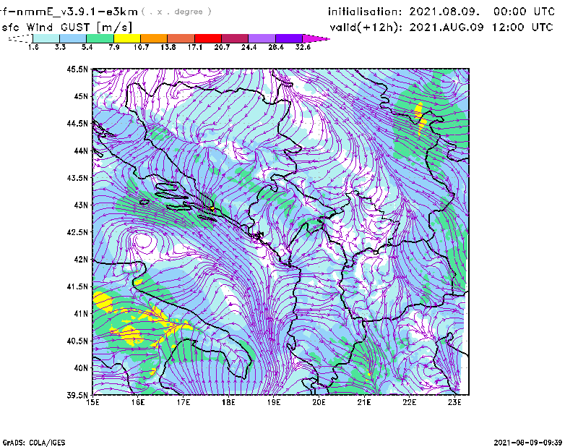Click the 45.5N latitude axis label

click(77, 69)
